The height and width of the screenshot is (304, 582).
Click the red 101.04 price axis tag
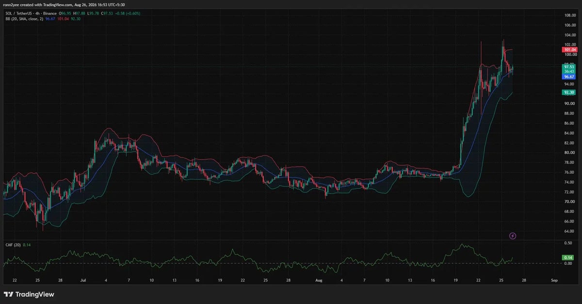570,50
